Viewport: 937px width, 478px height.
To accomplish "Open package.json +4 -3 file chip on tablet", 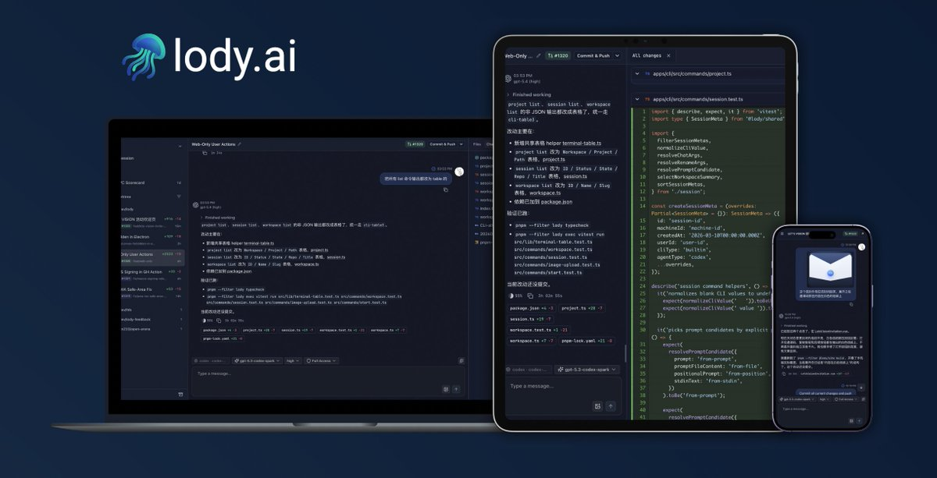I will pos(529,308).
